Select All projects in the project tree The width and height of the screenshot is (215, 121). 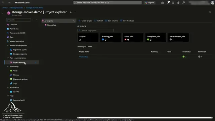point(48,21)
